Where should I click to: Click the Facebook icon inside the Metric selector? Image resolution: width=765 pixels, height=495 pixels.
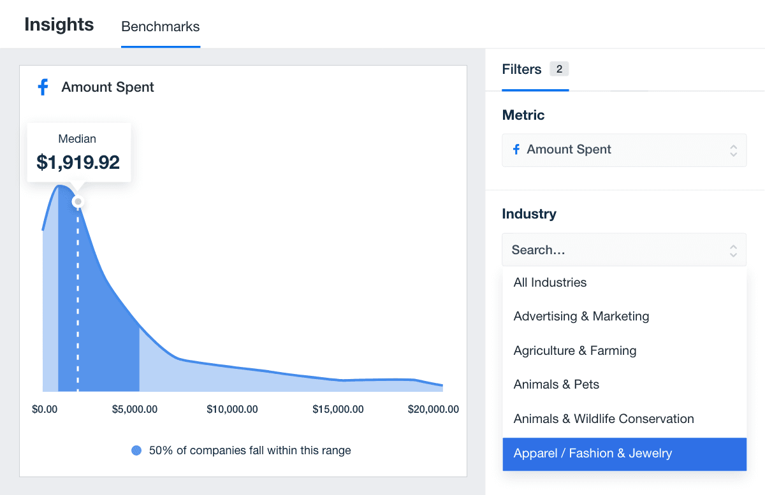(516, 150)
